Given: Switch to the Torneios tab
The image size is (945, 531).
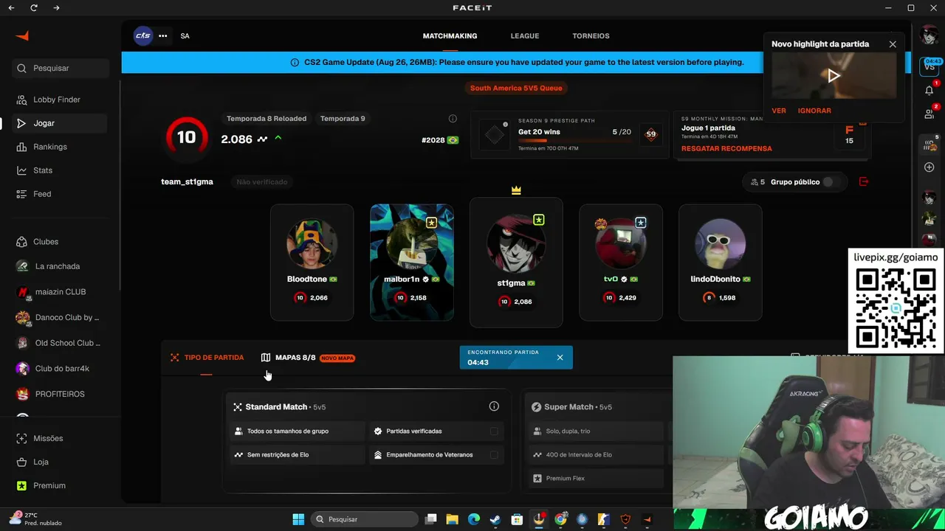Looking at the screenshot, I should click(x=591, y=36).
